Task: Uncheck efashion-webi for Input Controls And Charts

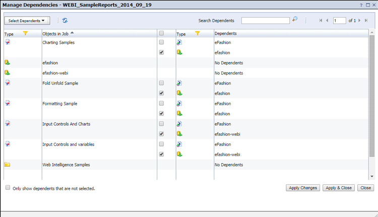Action: pyautogui.click(x=161, y=134)
